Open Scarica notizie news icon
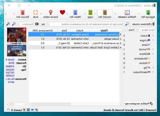This screenshot has width=160, height=116. (51, 13)
